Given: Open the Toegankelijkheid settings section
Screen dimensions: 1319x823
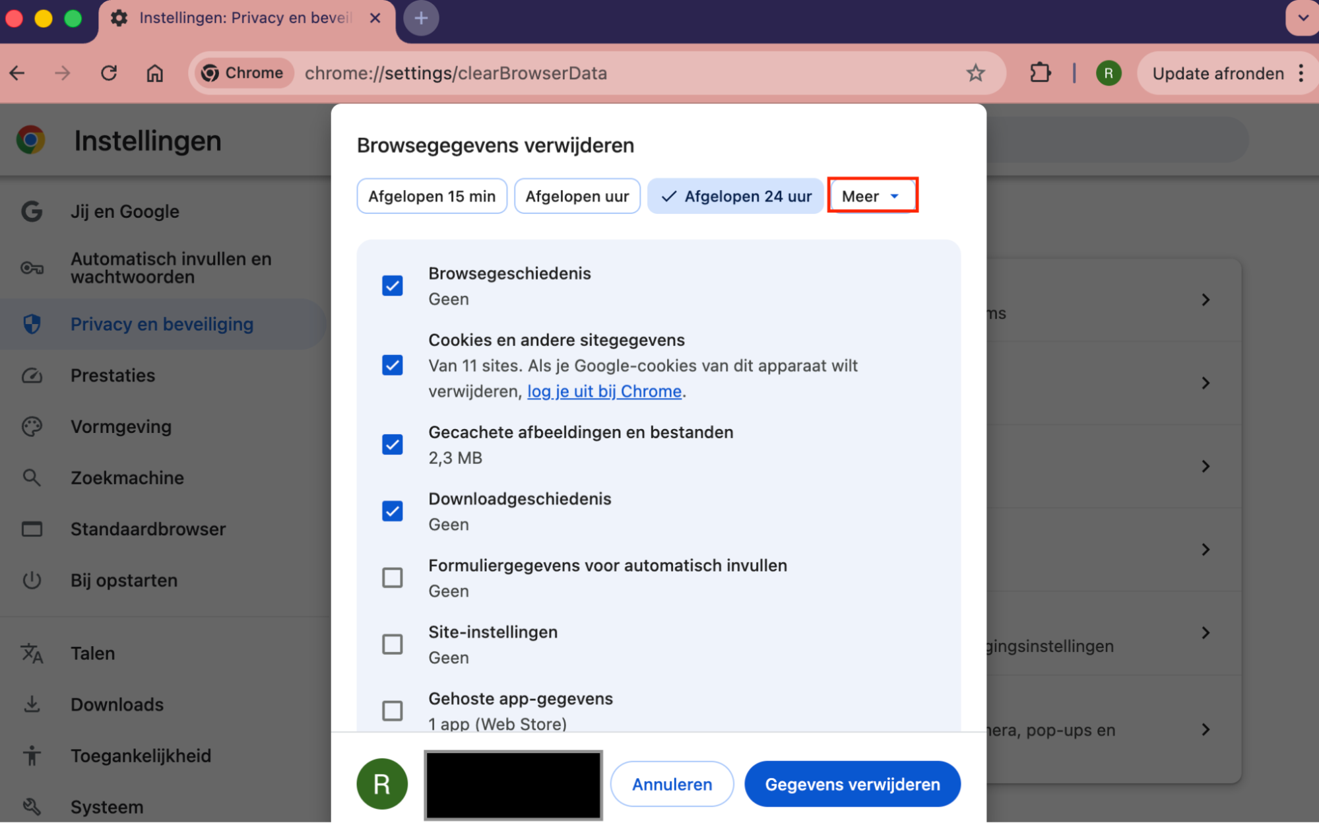Looking at the screenshot, I should click(164, 756).
